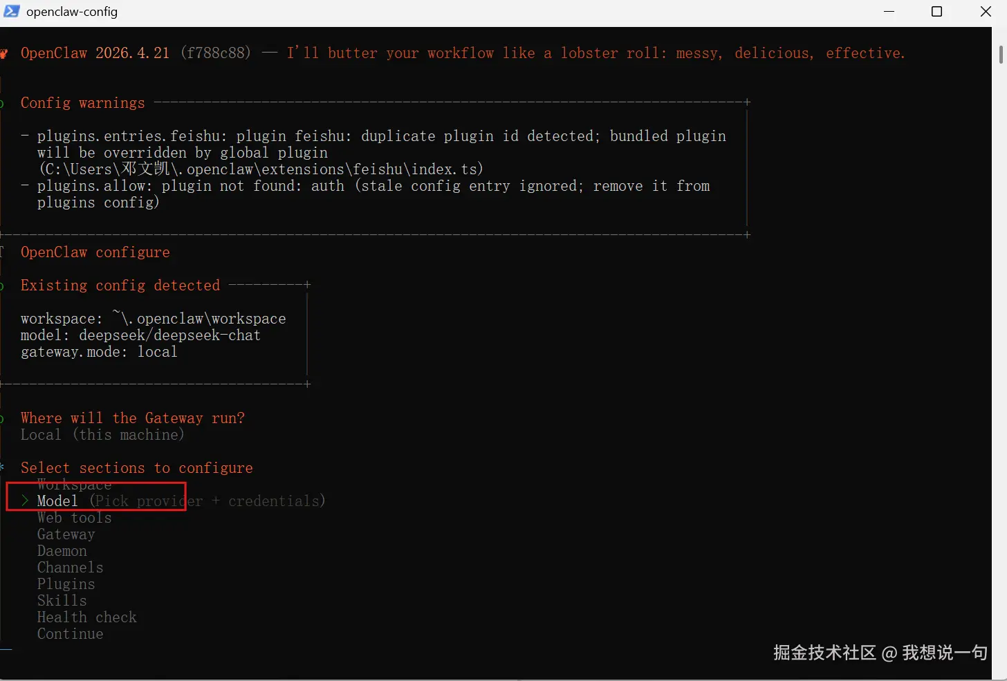
Task: Minimize the openclaw-config window
Action: (x=889, y=11)
